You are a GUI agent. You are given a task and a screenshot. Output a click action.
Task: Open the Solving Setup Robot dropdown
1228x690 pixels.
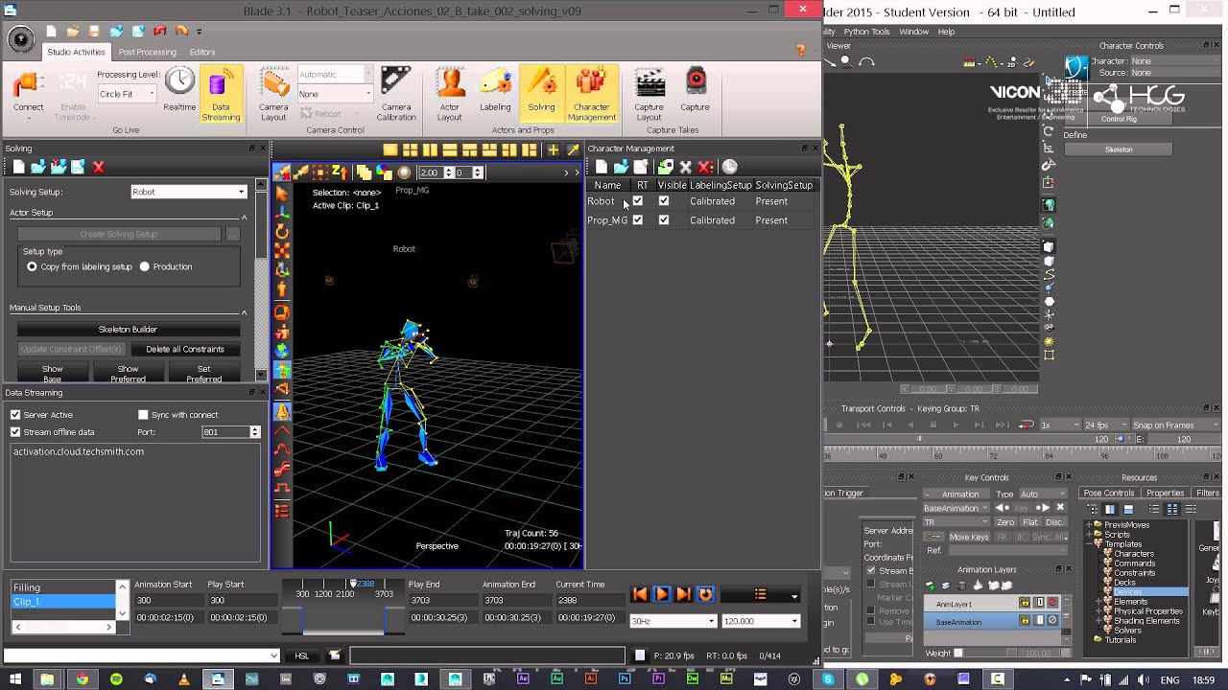point(189,192)
